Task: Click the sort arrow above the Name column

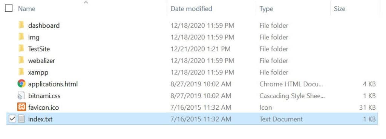Action: pos(86,3)
